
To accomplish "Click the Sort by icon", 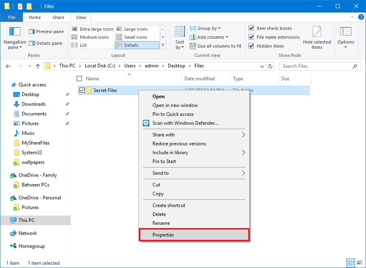I will [180, 32].
